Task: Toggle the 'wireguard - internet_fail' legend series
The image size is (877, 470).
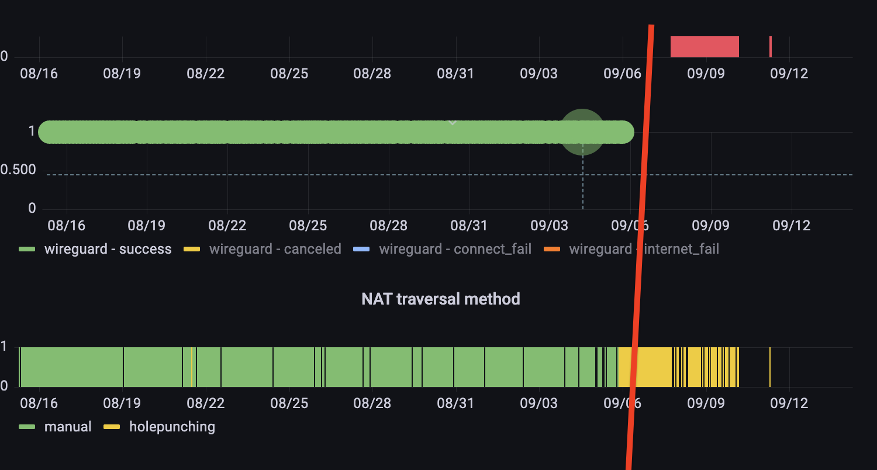Action: (x=644, y=249)
